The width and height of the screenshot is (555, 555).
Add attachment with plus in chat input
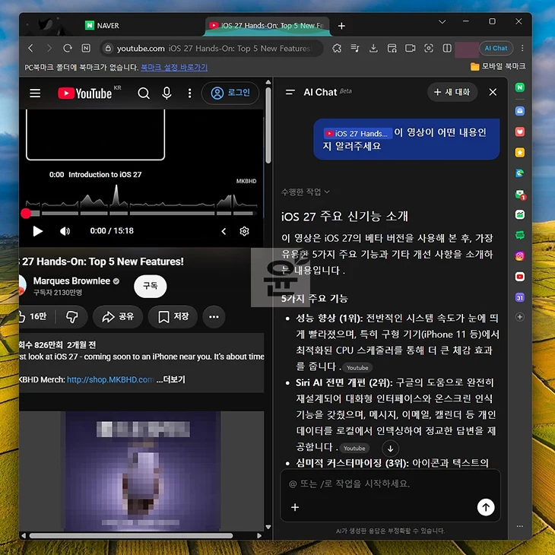coord(295,507)
